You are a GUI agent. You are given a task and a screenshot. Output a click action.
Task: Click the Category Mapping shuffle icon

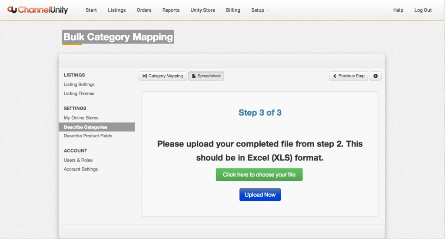click(145, 76)
